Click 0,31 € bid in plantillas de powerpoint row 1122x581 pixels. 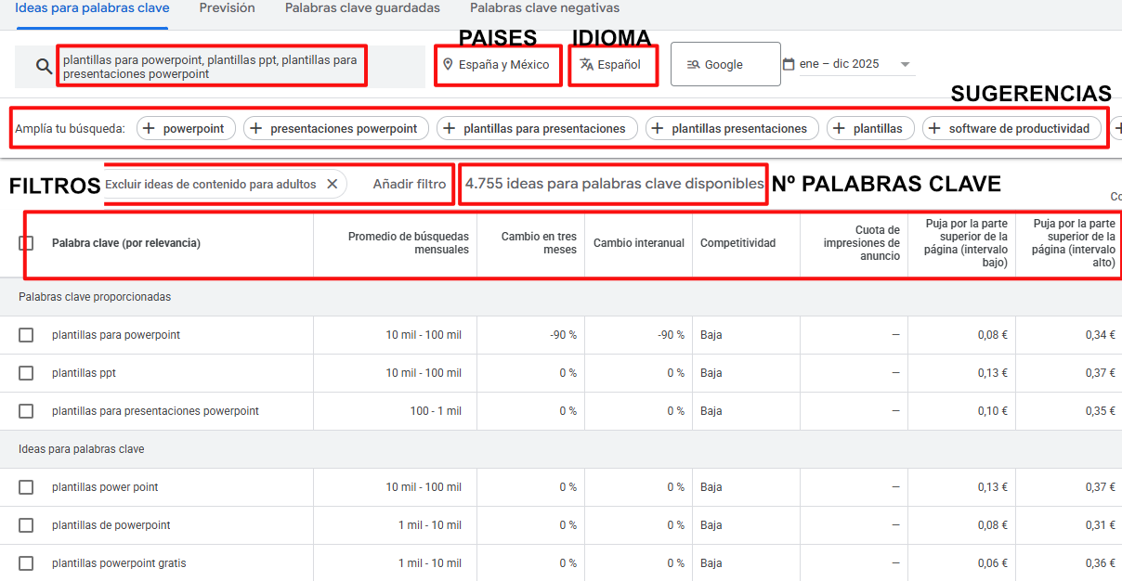click(1101, 525)
